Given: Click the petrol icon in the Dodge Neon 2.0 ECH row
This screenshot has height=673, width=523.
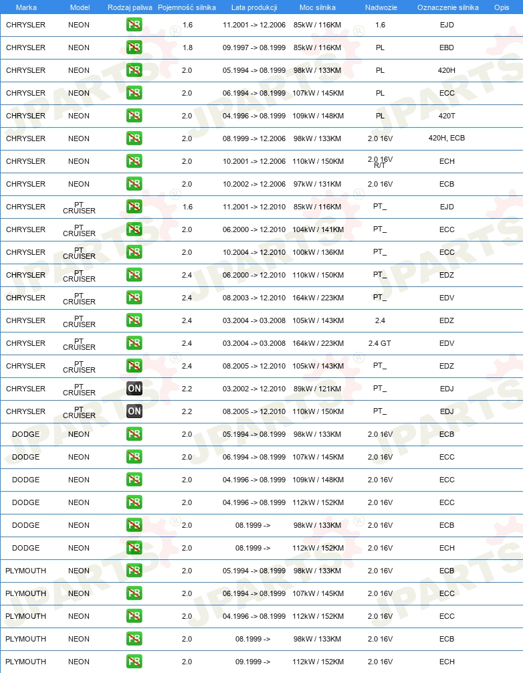Looking at the screenshot, I should point(134,548).
